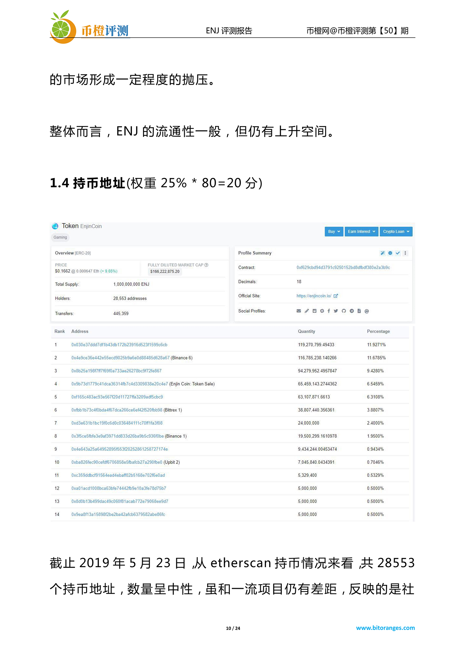This screenshot has height=659, width=465.
Task: Expand the Earn Interest dropdown
Action: 361,232
